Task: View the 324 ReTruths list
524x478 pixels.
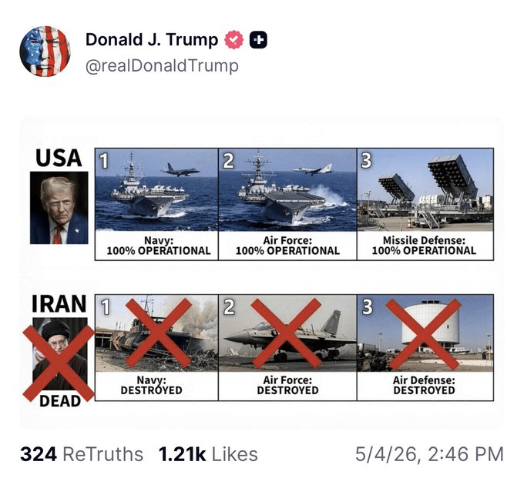Action: (x=82, y=455)
